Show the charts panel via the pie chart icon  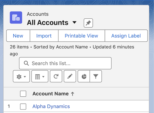click(x=84, y=76)
